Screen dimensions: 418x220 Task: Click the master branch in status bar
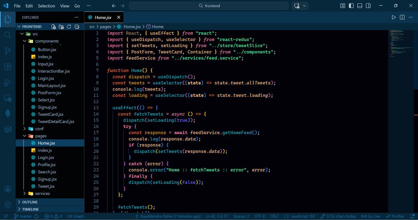tap(23, 216)
